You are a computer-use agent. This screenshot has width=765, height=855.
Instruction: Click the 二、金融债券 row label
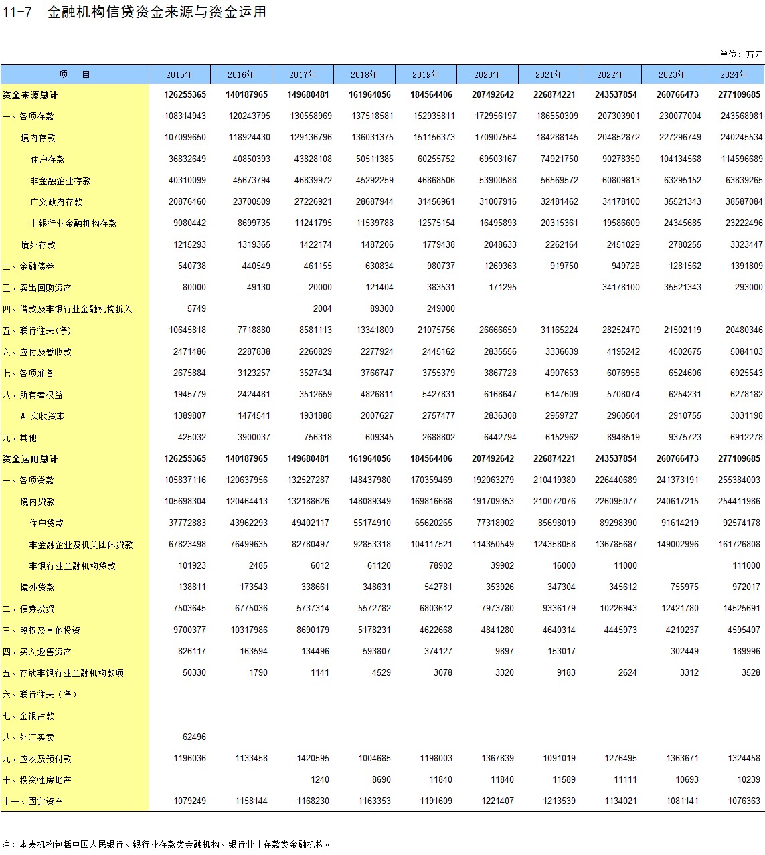point(28,266)
